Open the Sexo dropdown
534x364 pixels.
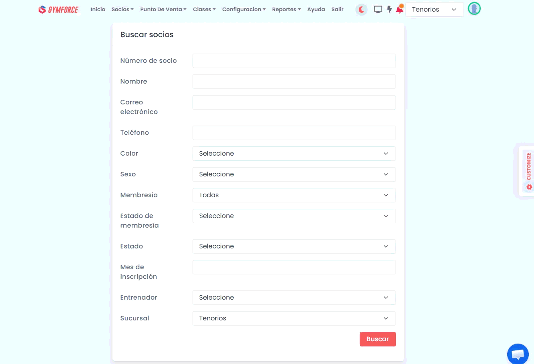pyautogui.click(x=294, y=174)
